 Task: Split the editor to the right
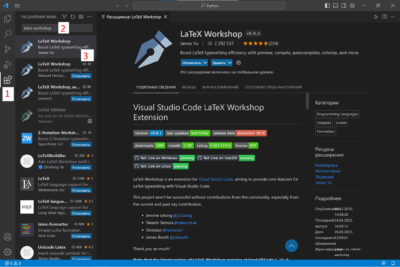384,17
